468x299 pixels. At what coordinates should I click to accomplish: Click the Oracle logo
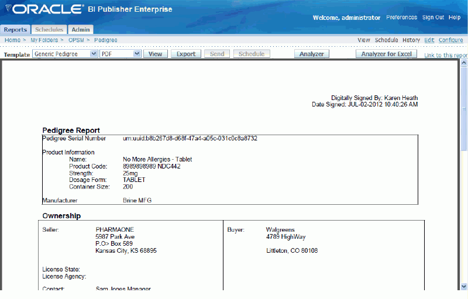coord(44,9)
